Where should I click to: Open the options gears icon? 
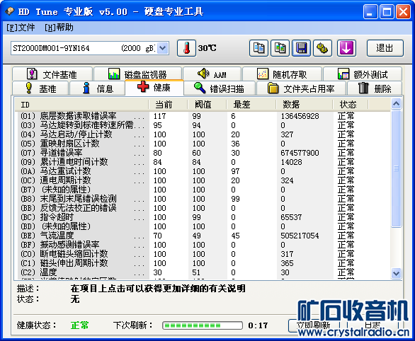322,48
